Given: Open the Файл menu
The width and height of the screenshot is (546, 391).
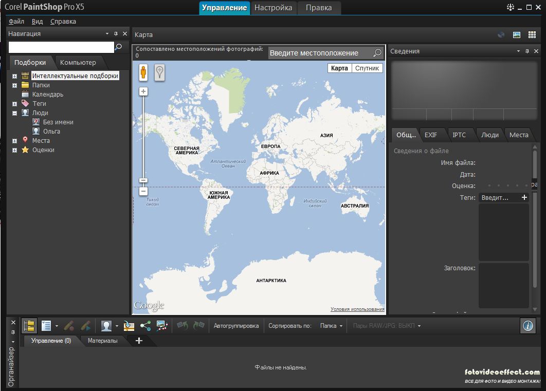Looking at the screenshot, I should (x=16, y=22).
